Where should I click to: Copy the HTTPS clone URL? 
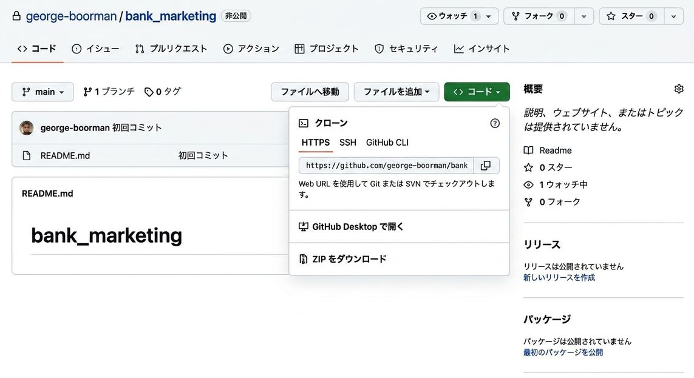[x=486, y=166]
